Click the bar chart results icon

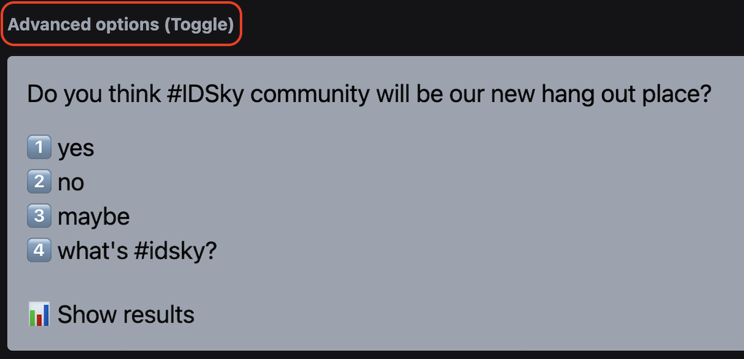(39, 315)
